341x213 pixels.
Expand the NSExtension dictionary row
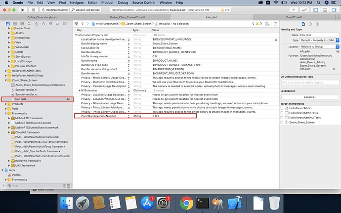[x=80, y=90]
